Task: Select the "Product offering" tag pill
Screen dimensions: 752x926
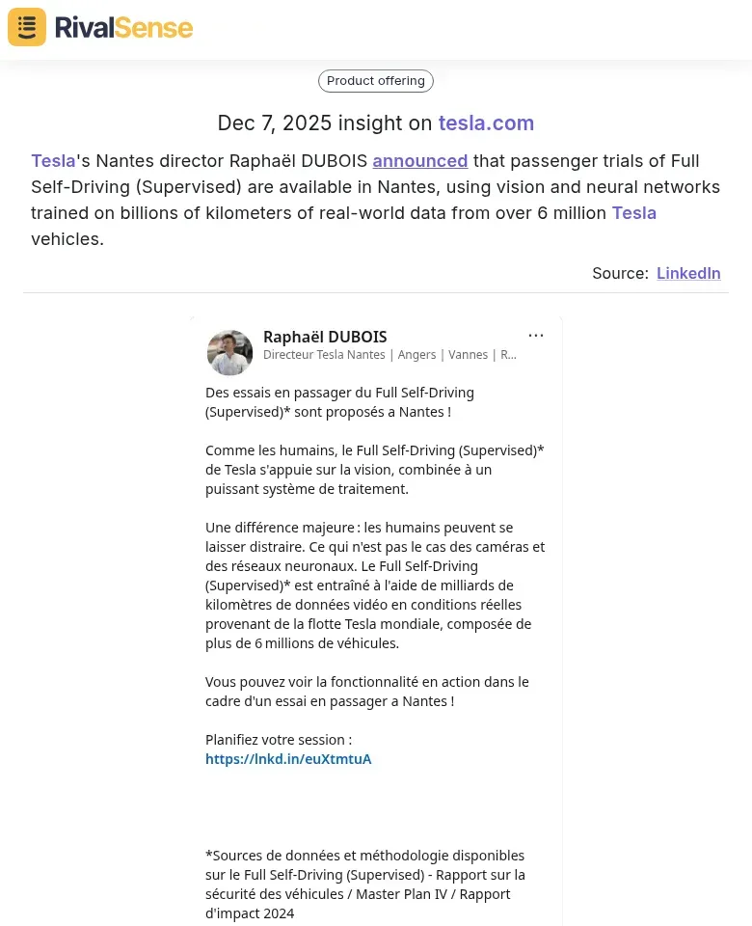Action: click(375, 81)
